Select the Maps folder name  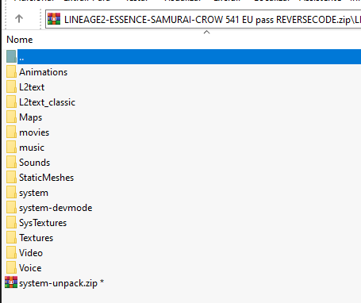tap(30, 117)
